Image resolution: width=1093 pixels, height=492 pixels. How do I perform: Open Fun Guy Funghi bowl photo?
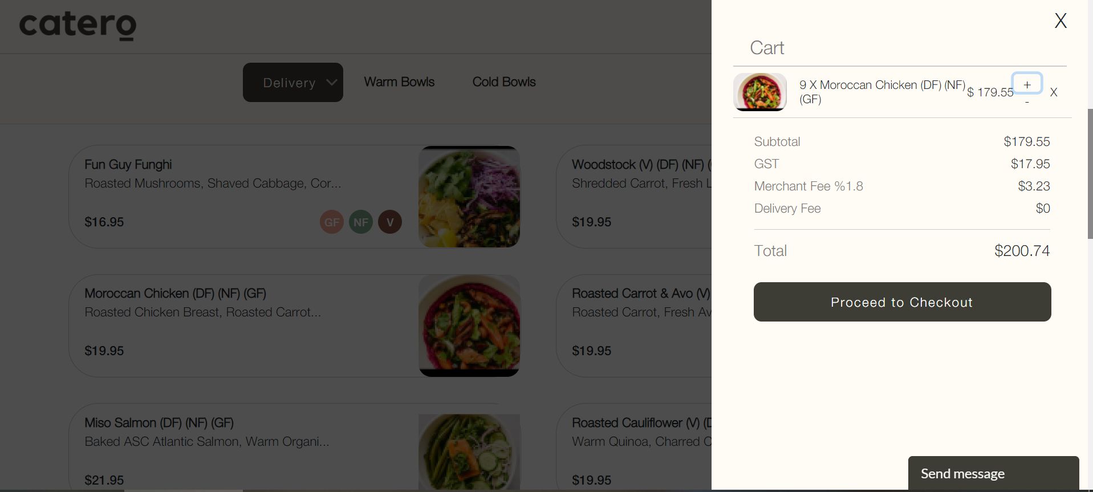[x=469, y=197]
